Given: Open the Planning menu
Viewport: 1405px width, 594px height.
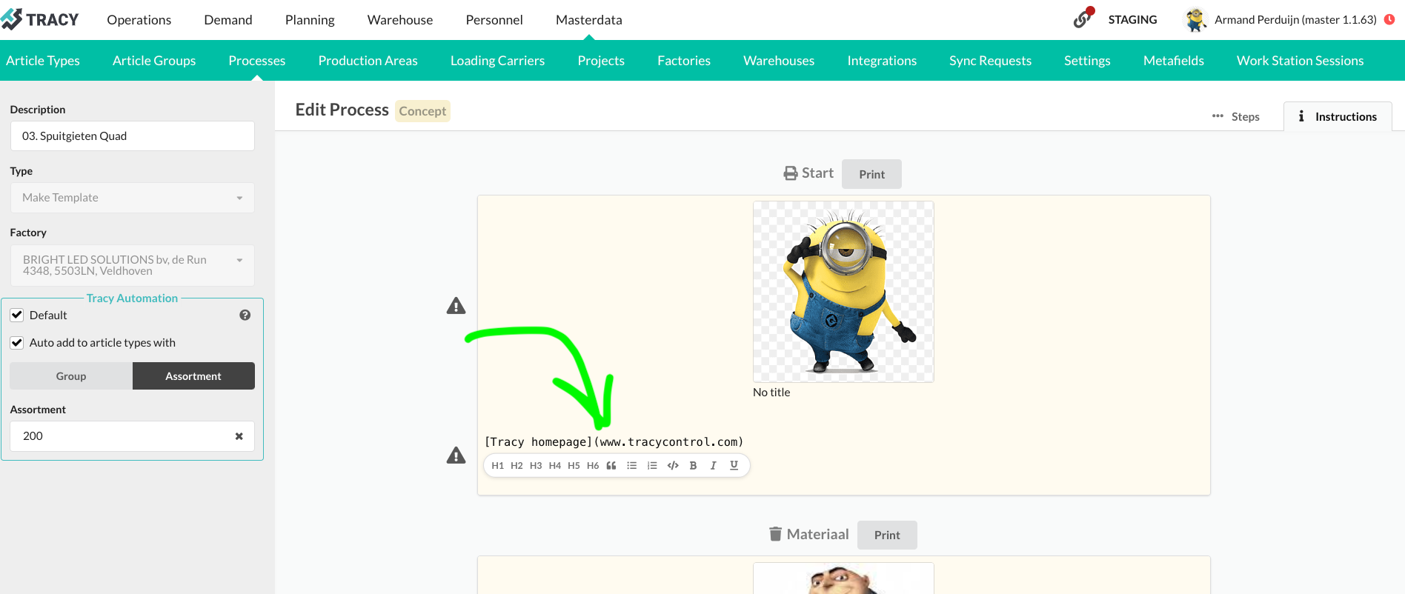Looking at the screenshot, I should [310, 20].
